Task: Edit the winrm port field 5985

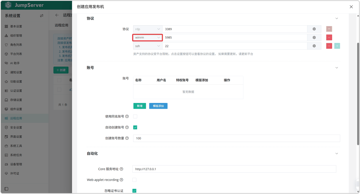Action: tap(235, 37)
